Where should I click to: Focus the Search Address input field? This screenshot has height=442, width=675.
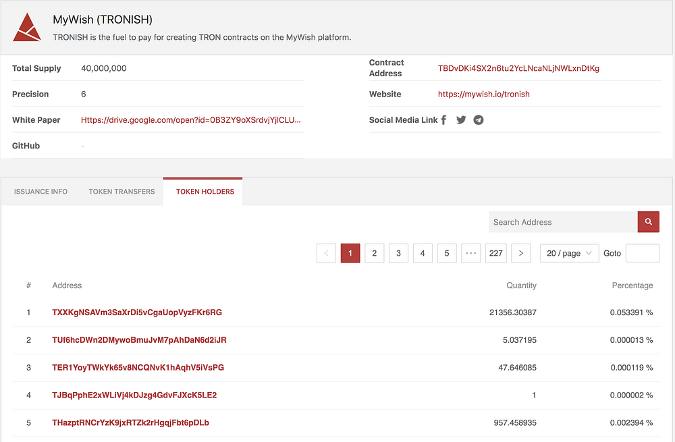click(x=563, y=222)
